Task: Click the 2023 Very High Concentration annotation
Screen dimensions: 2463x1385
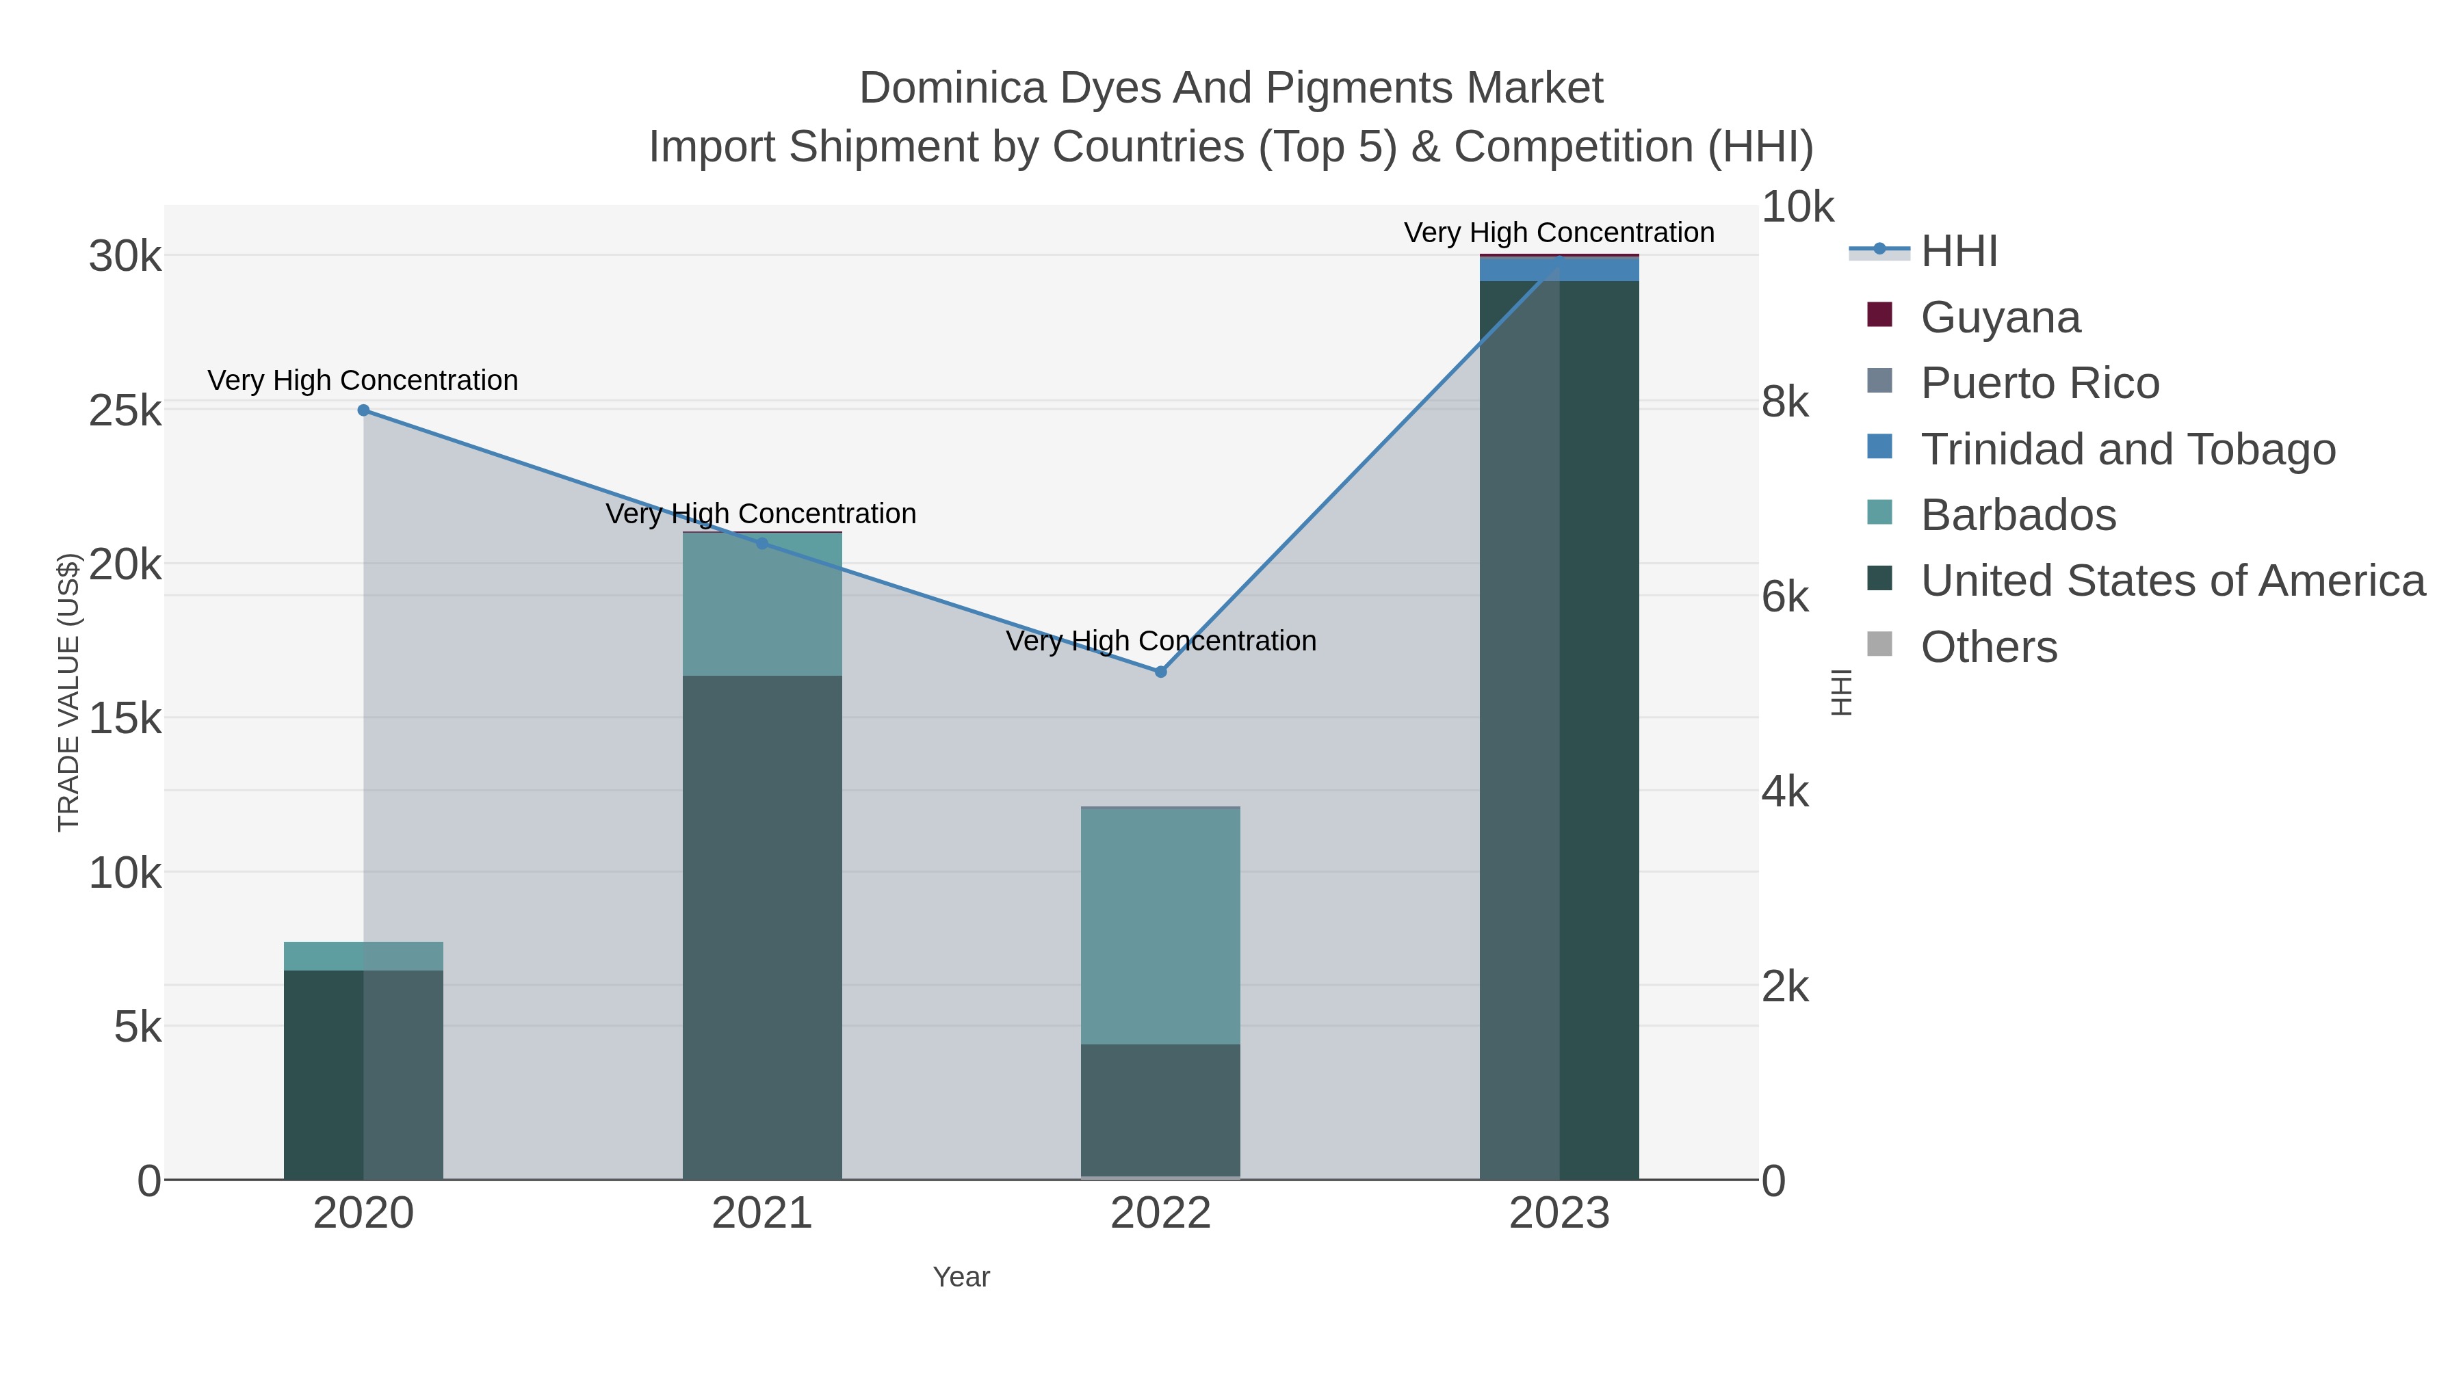Action: pos(1559,233)
